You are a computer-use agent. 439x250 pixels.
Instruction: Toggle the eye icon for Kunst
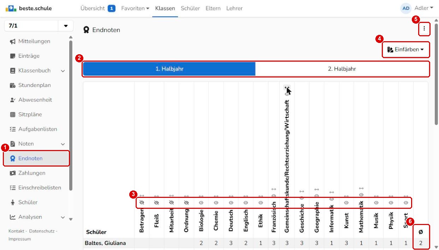click(346, 203)
